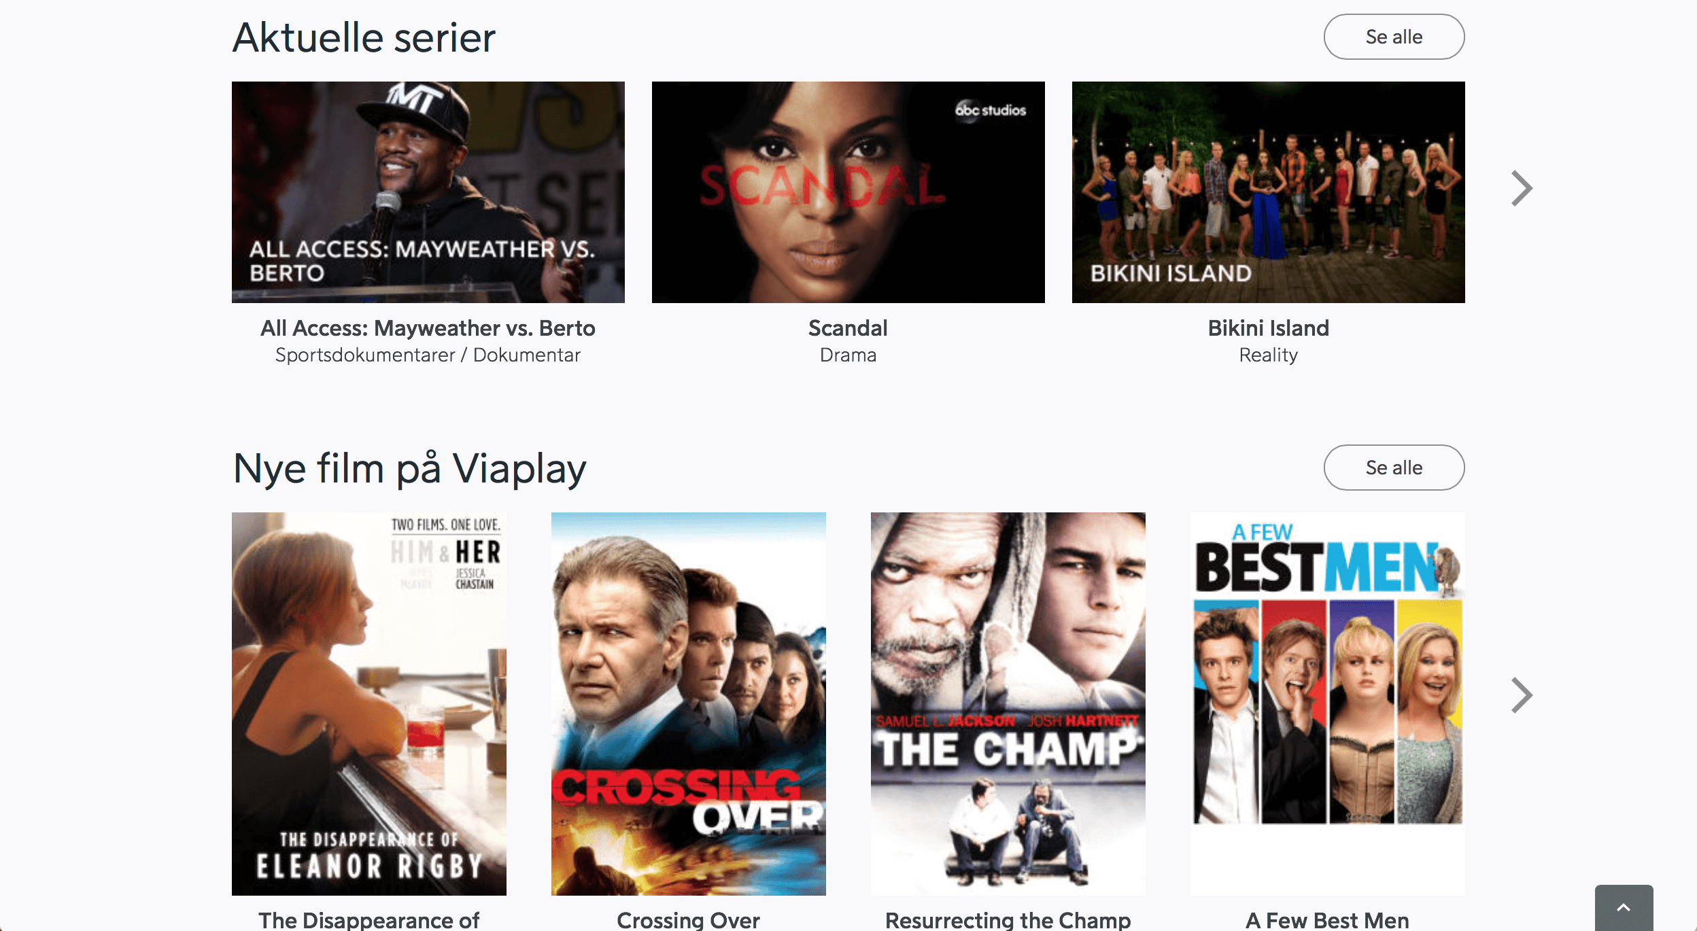Open the Eleanor Rigby movie poster

369,704
